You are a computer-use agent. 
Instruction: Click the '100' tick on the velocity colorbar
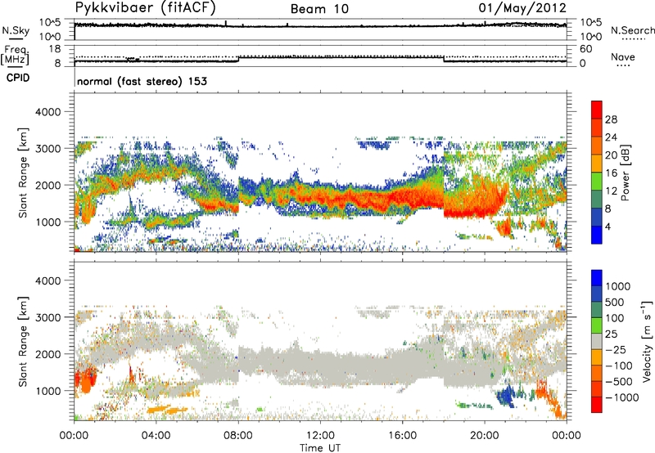[x=615, y=318]
